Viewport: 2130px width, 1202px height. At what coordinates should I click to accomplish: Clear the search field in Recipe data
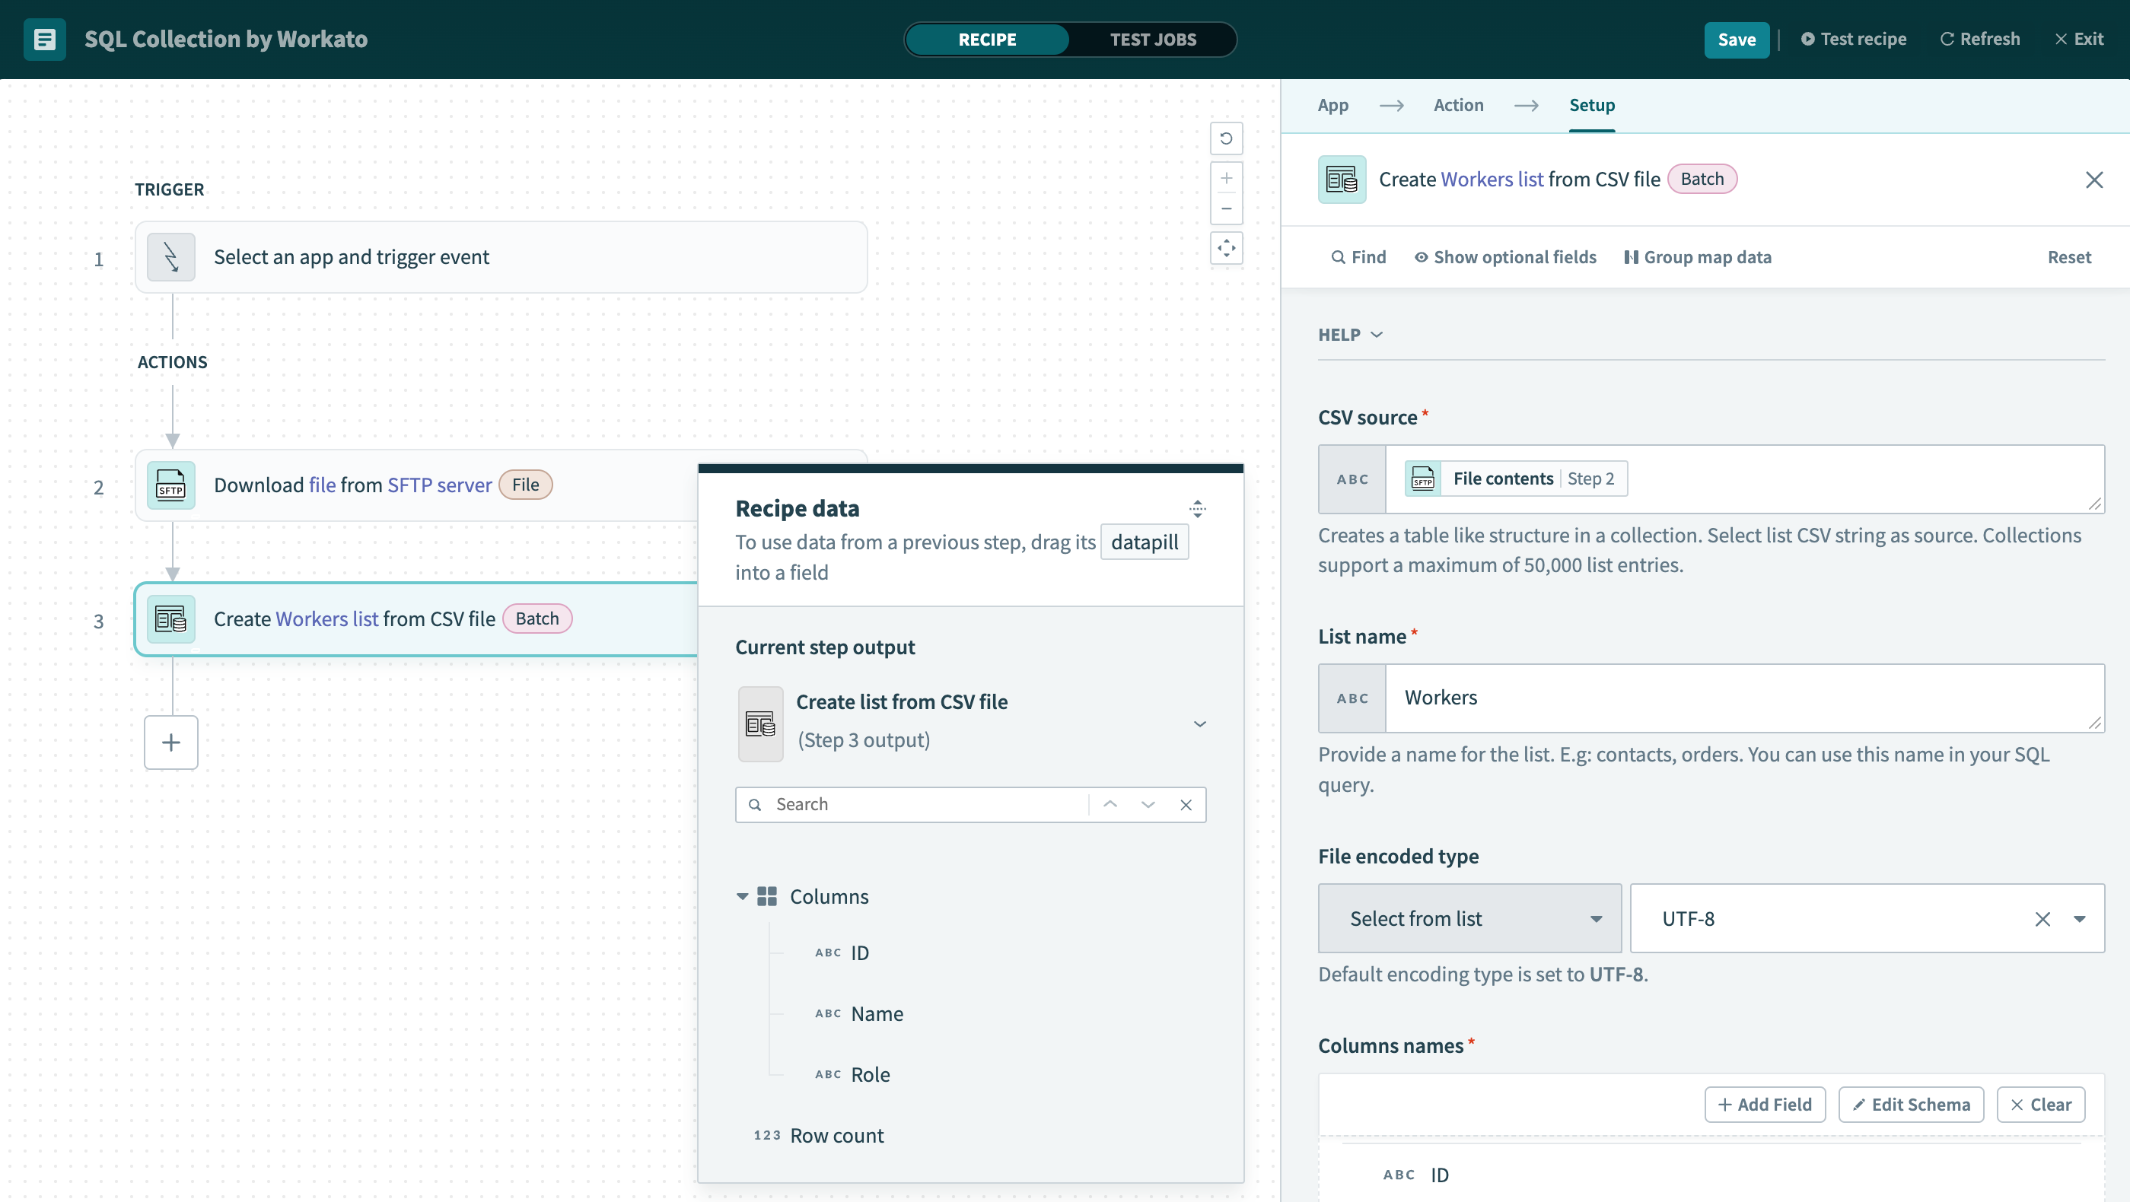1185,804
